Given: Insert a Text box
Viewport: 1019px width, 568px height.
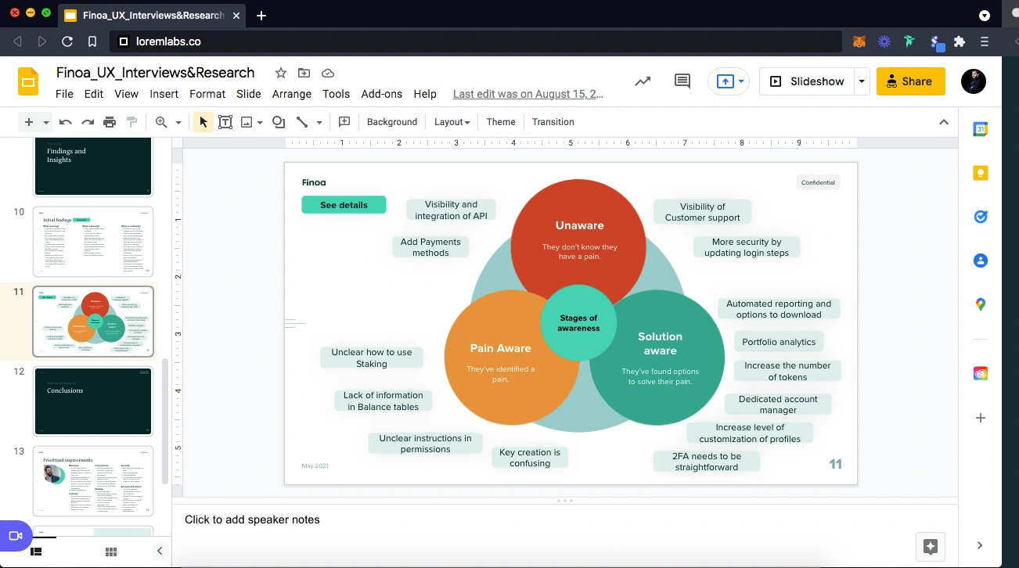Looking at the screenshot, I should [x=225, y=122].
